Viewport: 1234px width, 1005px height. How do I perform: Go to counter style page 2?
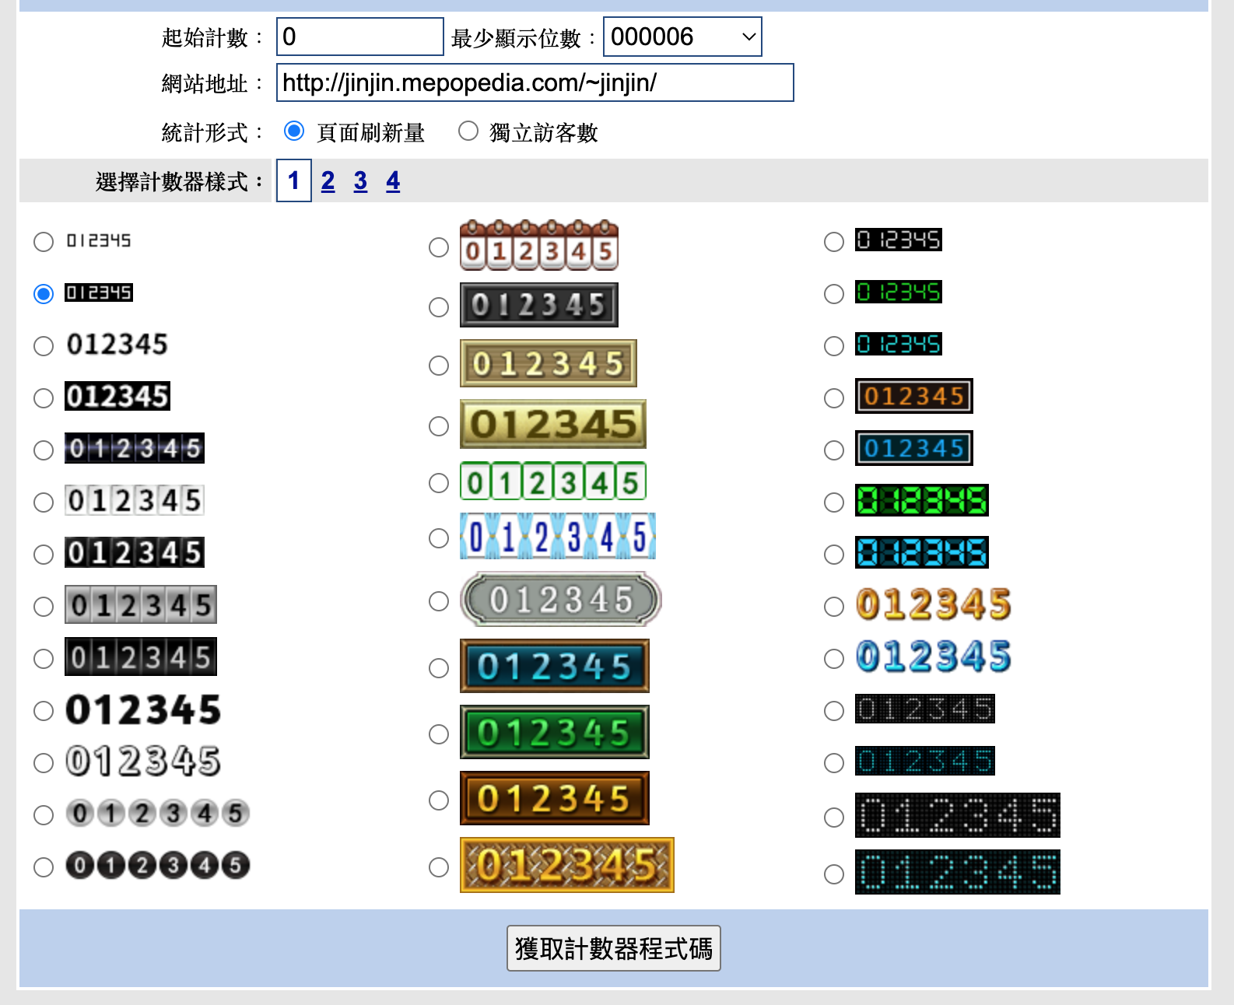328,181
